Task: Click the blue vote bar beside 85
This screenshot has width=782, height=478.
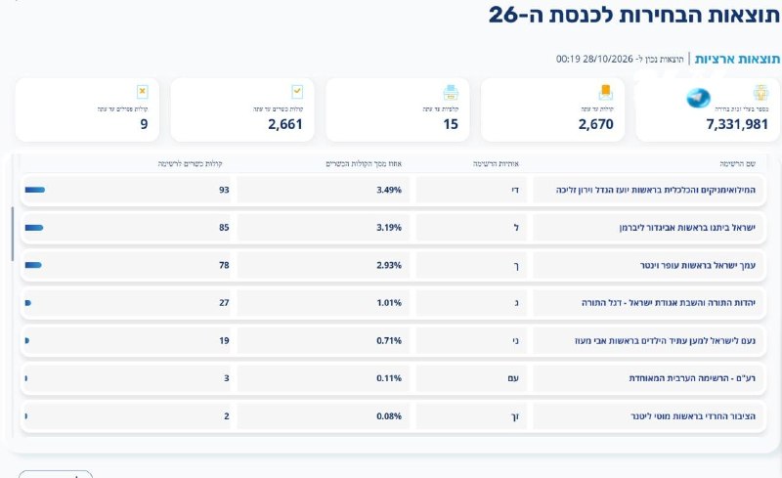Action: click(34, 228)
